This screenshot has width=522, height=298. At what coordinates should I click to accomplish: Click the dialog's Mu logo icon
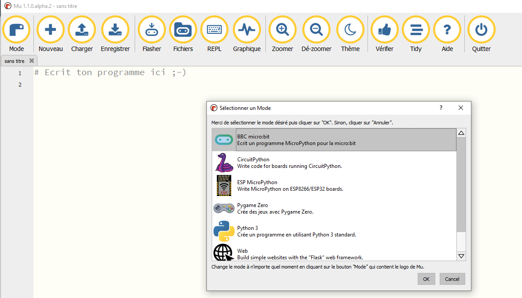(214, 108)
